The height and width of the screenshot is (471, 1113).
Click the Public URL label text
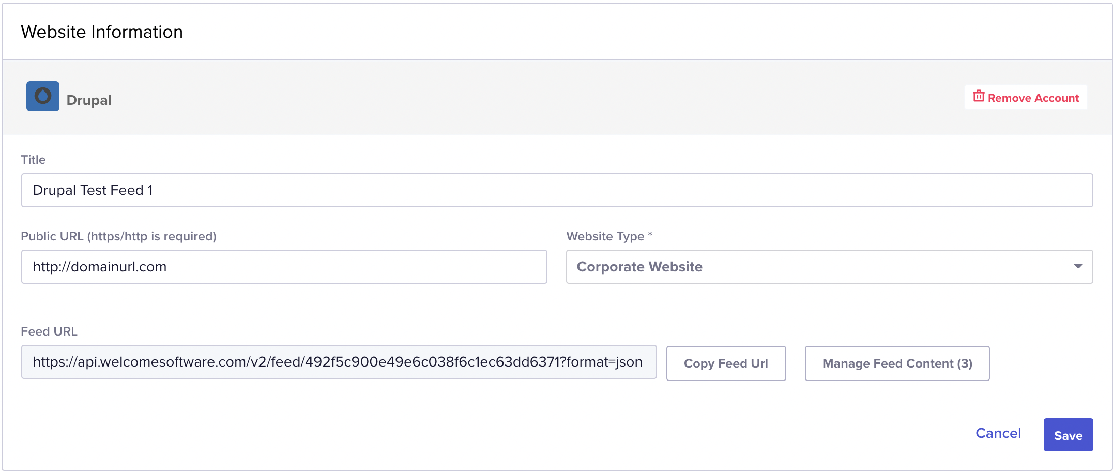coord(118,236)
